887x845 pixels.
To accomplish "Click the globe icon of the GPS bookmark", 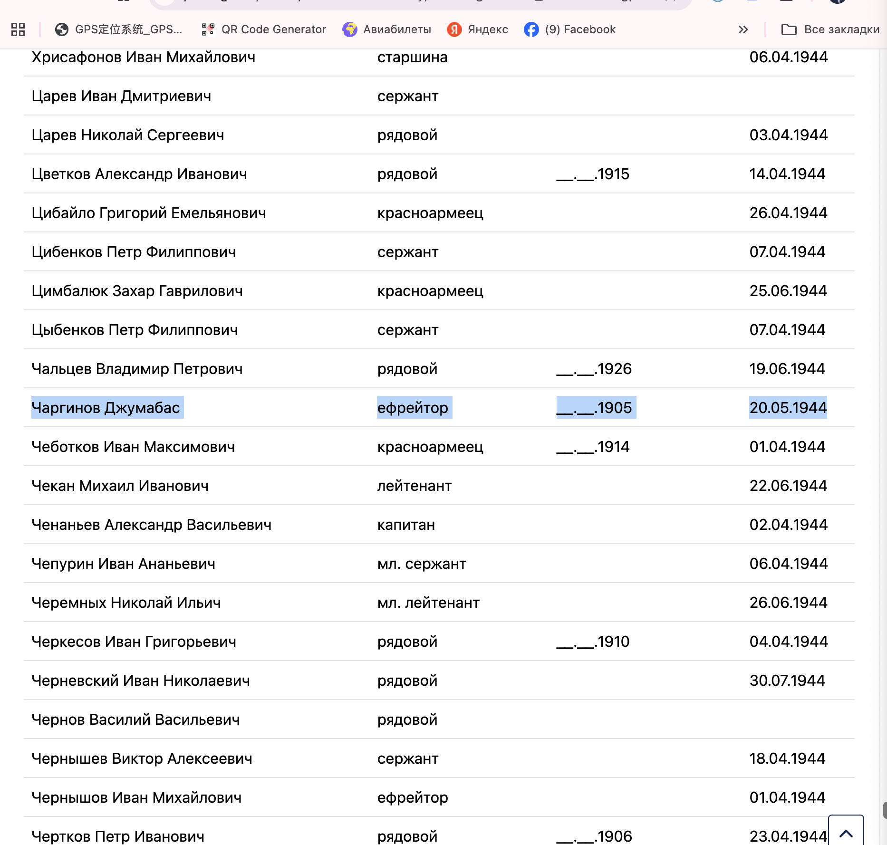I will tap(61, 29).
